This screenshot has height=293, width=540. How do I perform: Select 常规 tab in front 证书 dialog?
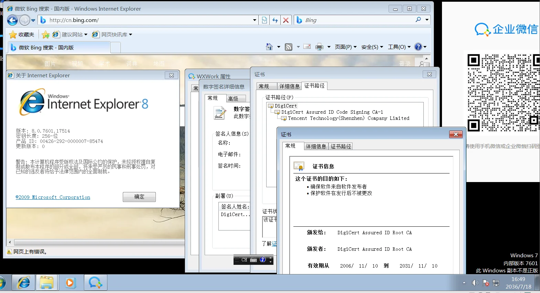tap(293, 146)
